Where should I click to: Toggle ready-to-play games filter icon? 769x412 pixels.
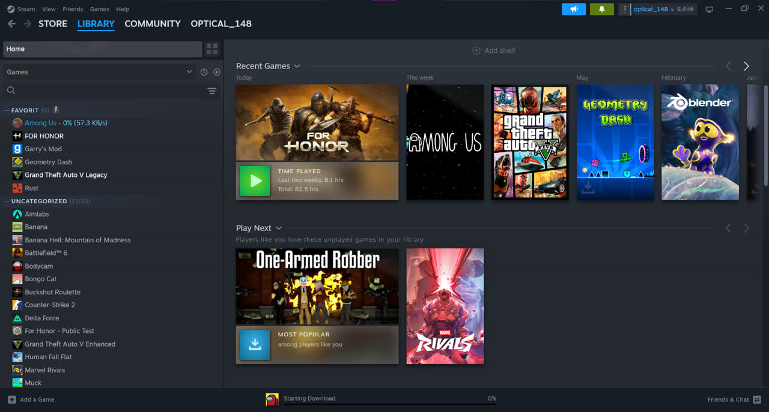click(x=217, y=72)
